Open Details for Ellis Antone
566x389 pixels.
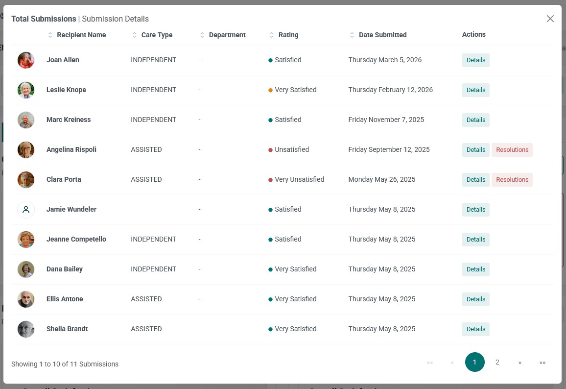coord(476,299)
